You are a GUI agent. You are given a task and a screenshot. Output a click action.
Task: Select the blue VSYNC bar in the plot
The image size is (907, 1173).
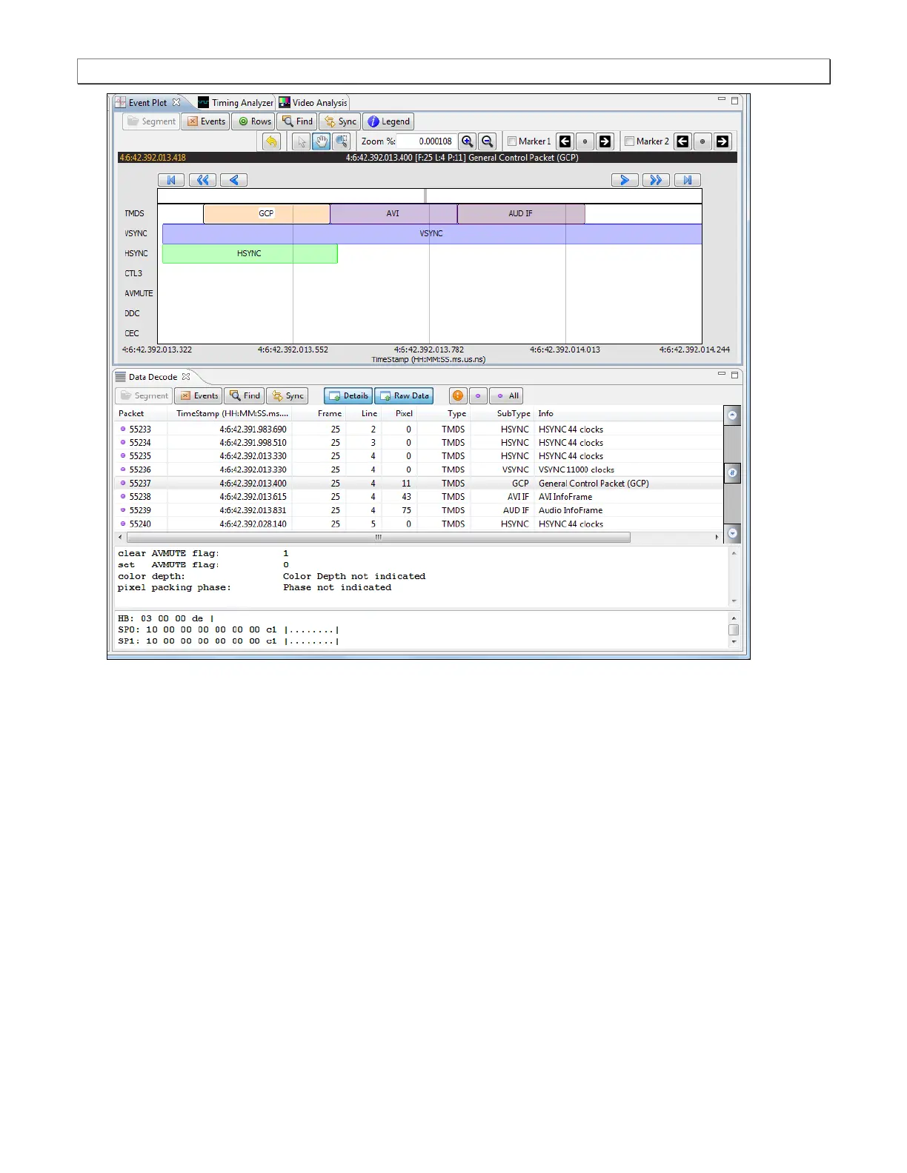point(432,233)
